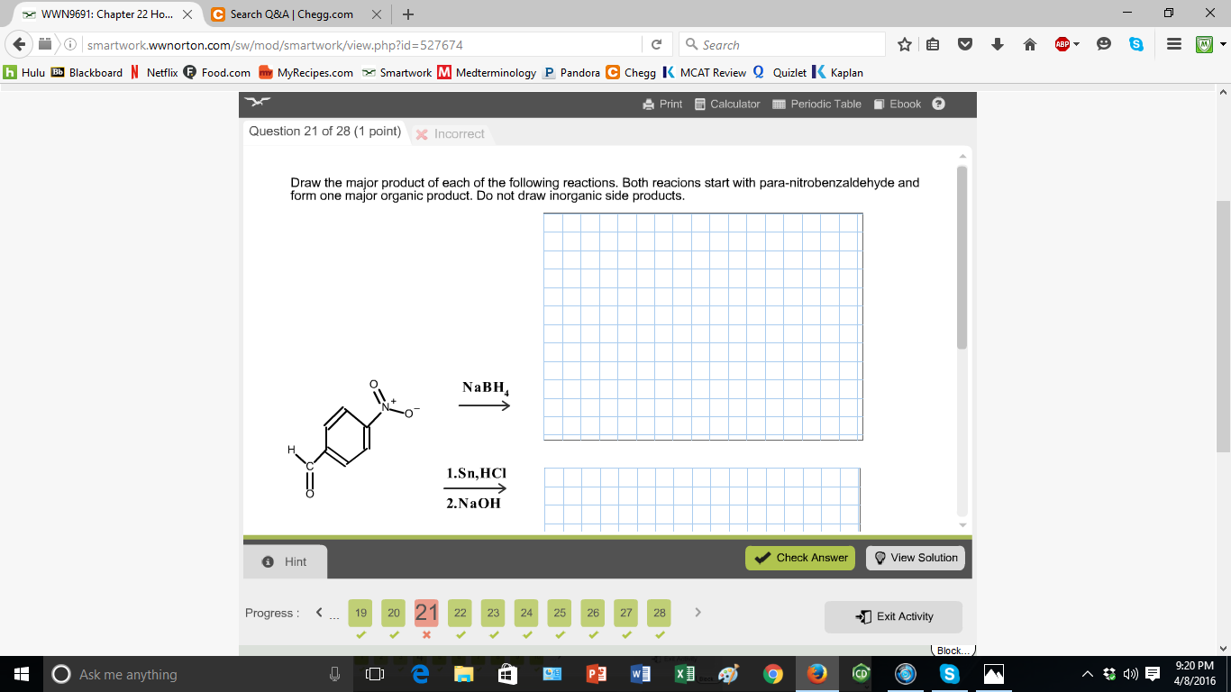This screenshot has width=1231, height=692.
Task: Open File Explorer from the taskbar
Action: click(463, 674)
